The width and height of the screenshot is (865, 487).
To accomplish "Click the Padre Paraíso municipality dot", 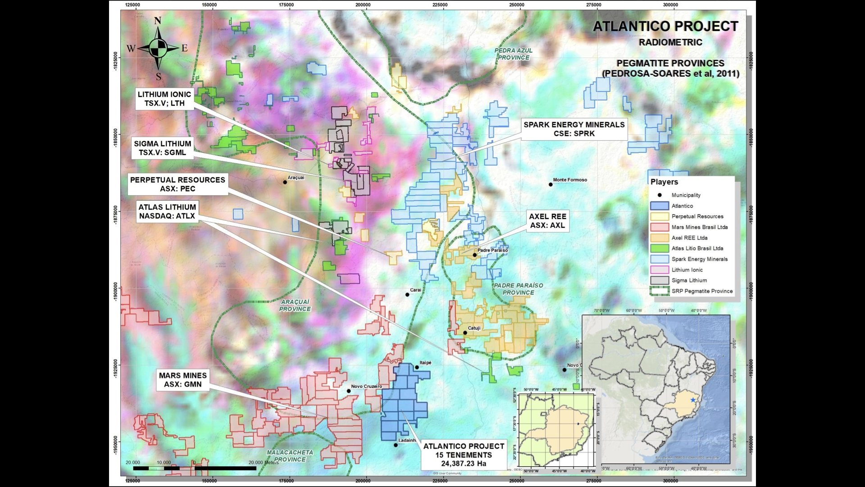I will click(x=475, y=255).
